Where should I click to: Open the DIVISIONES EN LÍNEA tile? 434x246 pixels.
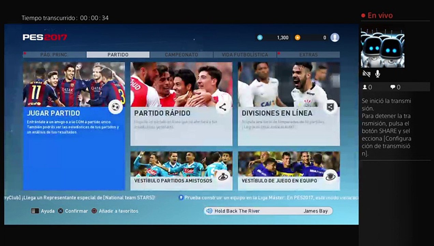289,104
